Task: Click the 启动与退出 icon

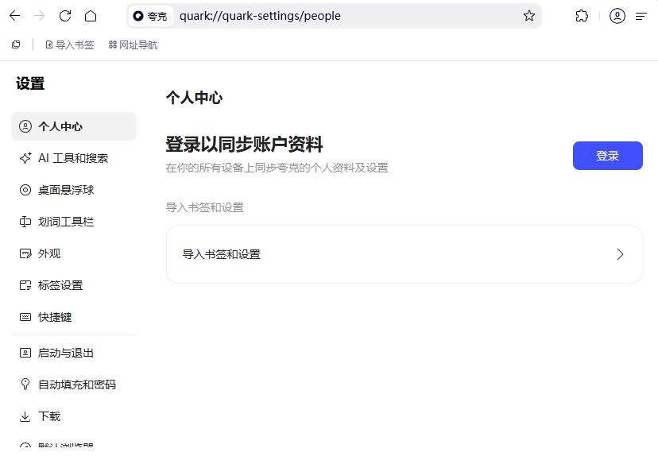Action: point(25,353)
